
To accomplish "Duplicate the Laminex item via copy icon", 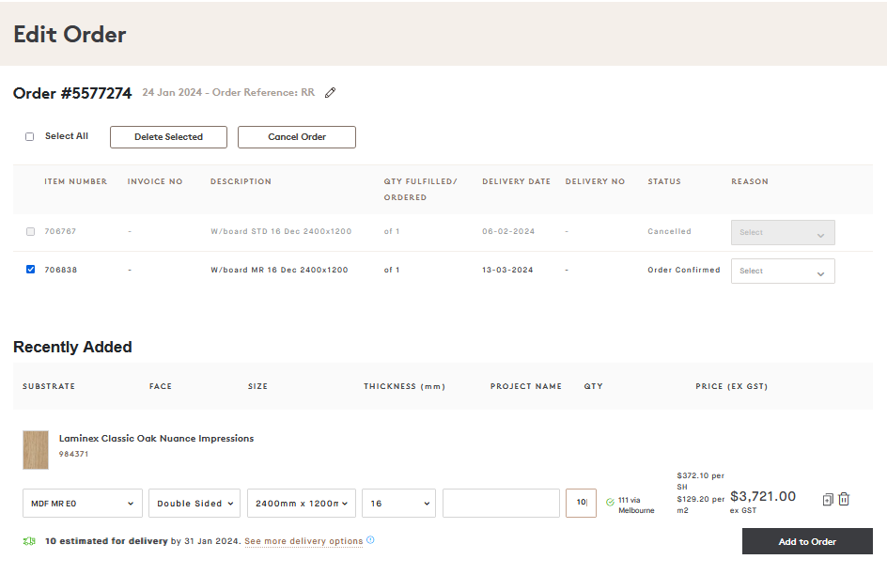I will click(827, 499).
